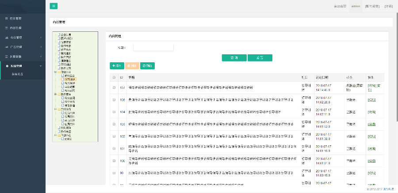
Task: Tick the checkbox for row ID 102
Action: coord(114,136)
